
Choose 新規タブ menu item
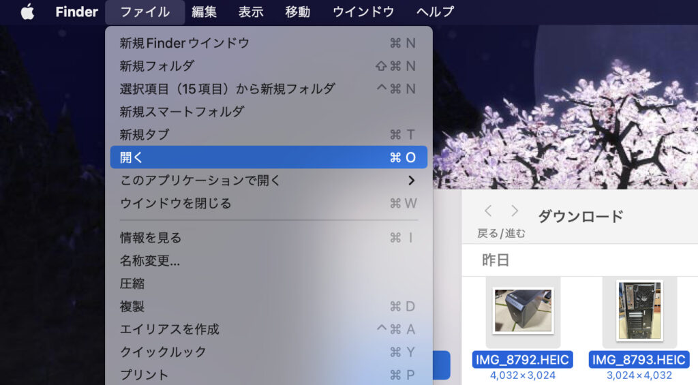(269, 134)
